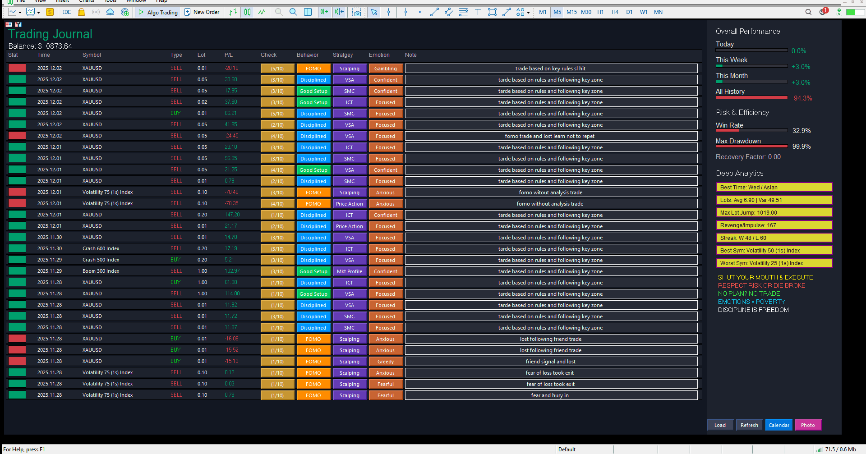Toggle Algo Trading on or off
Viewport: 866px width, 454px height.
click(159, 12)
